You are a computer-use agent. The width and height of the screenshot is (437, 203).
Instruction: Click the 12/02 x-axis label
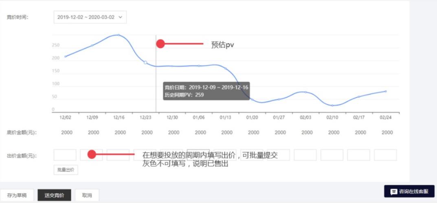pyautogui.click(x=66, y=118)
